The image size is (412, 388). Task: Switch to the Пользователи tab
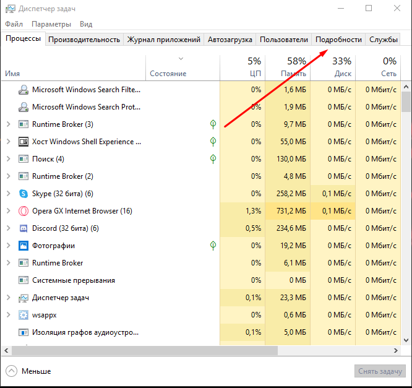[x=284, y=40]
